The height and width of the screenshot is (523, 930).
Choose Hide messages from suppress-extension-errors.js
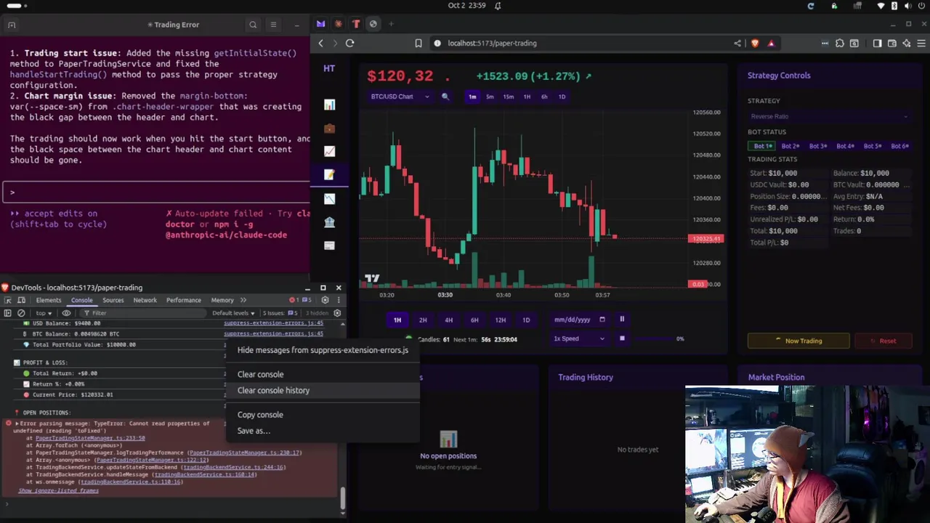click(323, 350)
